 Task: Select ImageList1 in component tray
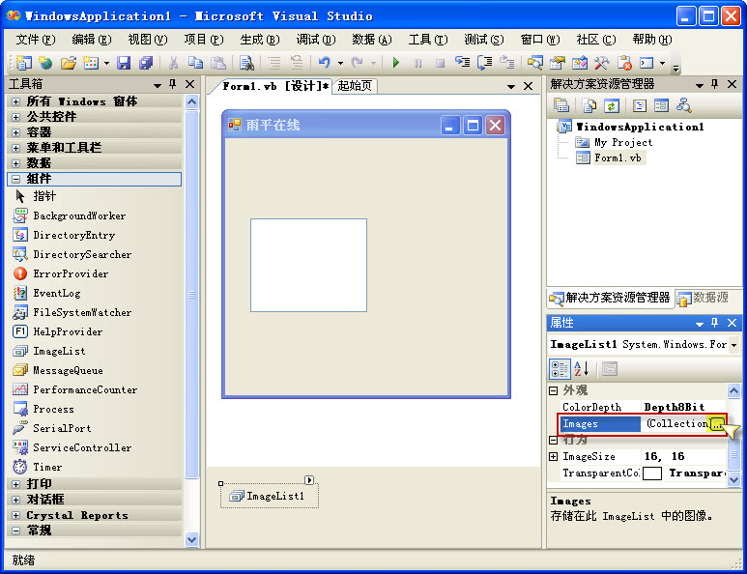(x=270, y=497)
